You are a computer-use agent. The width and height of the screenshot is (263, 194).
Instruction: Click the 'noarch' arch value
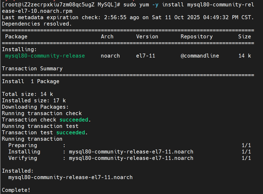110,56
